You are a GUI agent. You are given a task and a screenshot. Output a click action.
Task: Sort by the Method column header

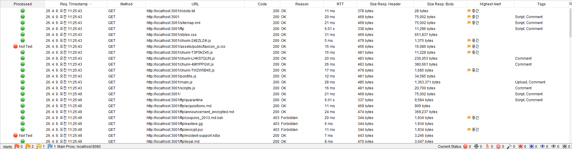click(126, 4)
